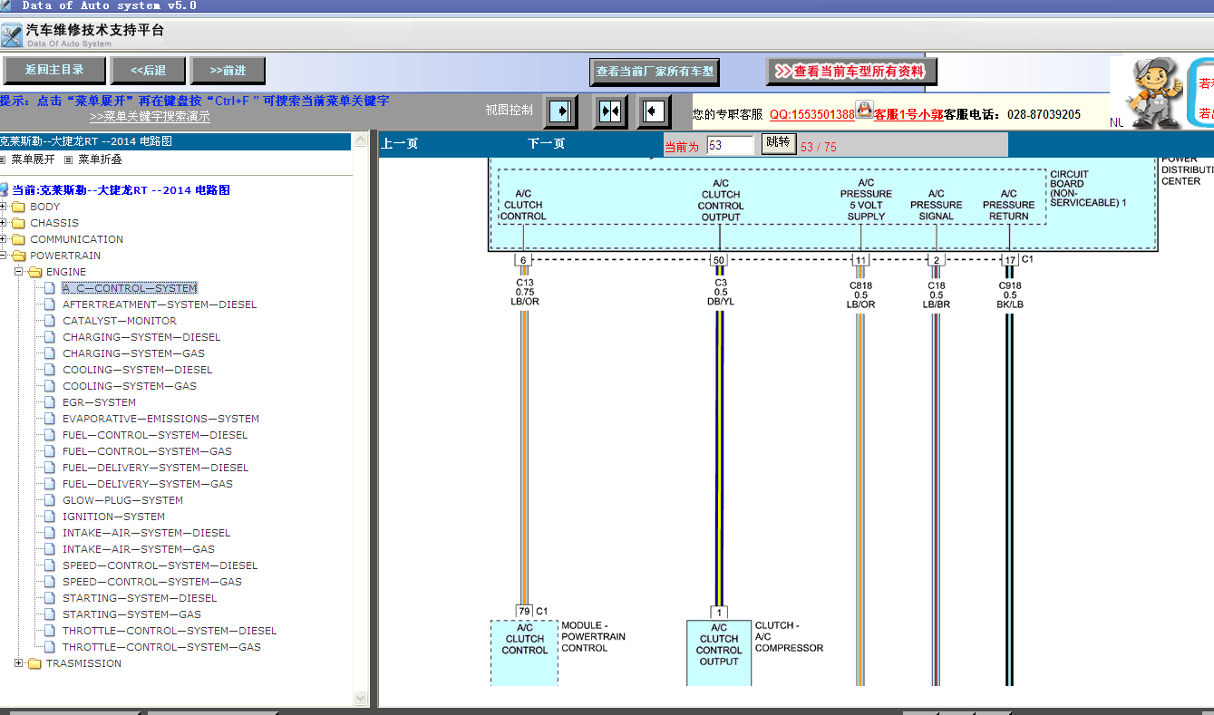Go to next page via 下一页

point(547,144)
